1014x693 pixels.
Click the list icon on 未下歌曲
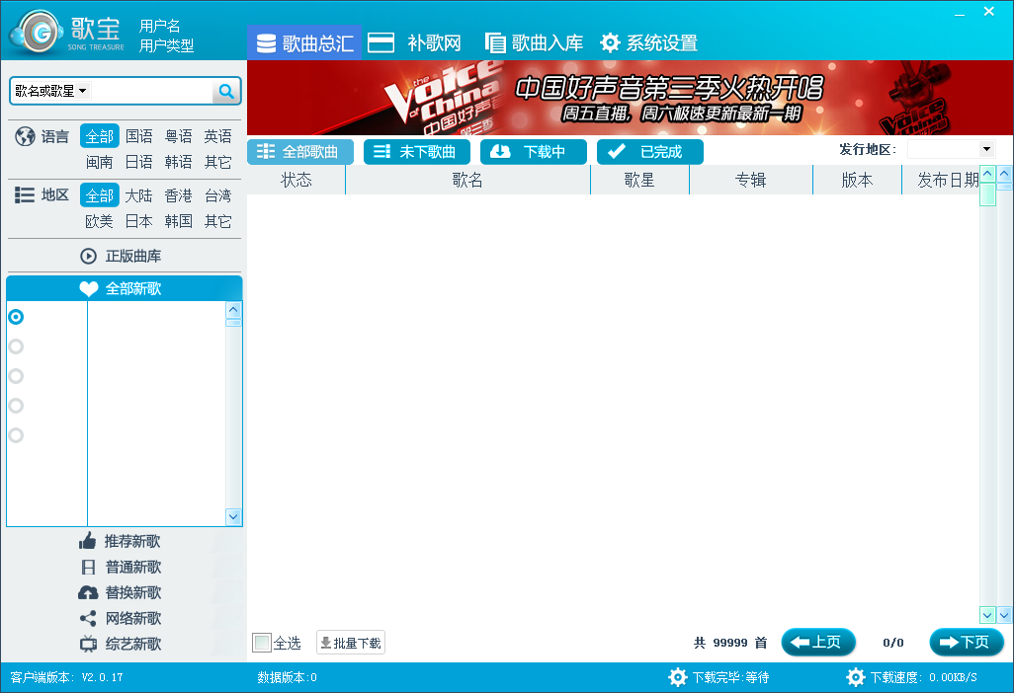coord(382,151)
